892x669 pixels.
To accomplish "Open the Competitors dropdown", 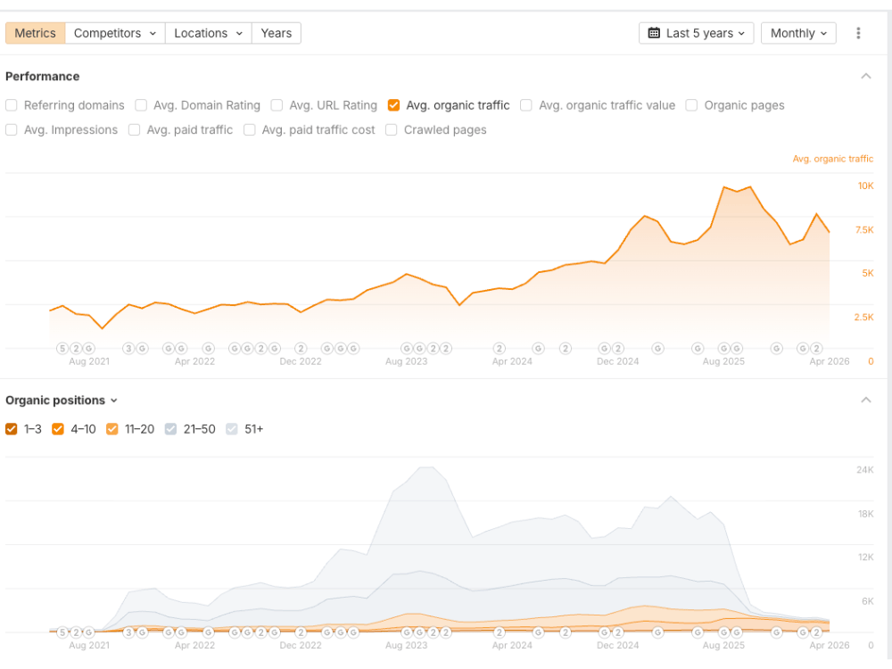I will click(115, 32).
